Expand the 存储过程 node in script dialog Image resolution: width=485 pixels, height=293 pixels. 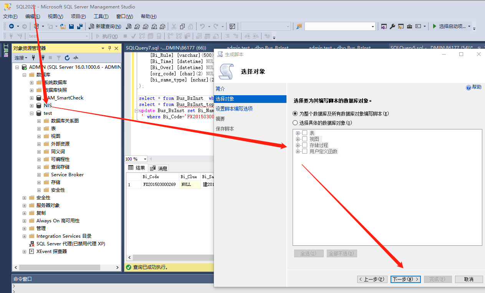pos(298,145)
